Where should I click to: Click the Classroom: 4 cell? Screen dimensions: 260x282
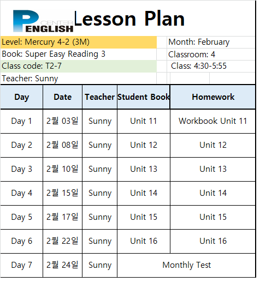point(211,55)
